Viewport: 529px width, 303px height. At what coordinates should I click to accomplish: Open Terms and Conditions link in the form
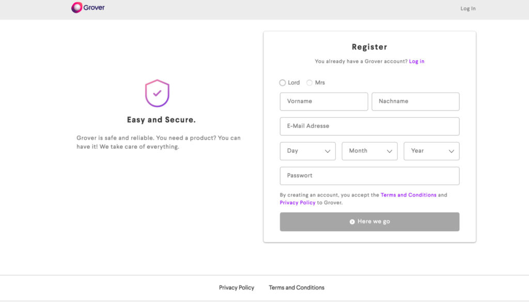point(408,195)
